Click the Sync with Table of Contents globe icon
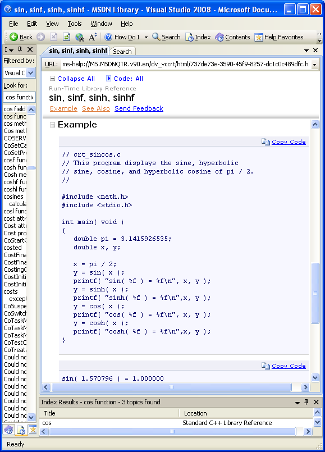Screen dimensions: 325x452 80,37
